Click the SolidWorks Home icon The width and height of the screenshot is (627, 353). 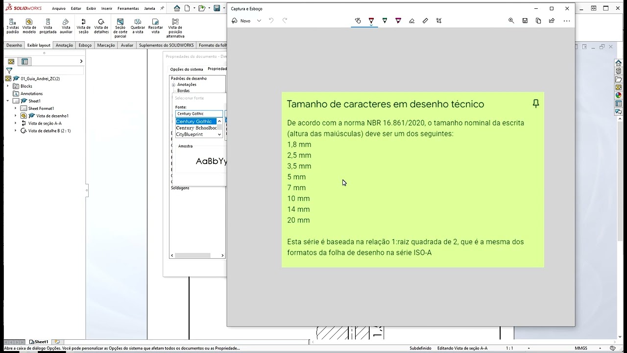pos(177,8)
